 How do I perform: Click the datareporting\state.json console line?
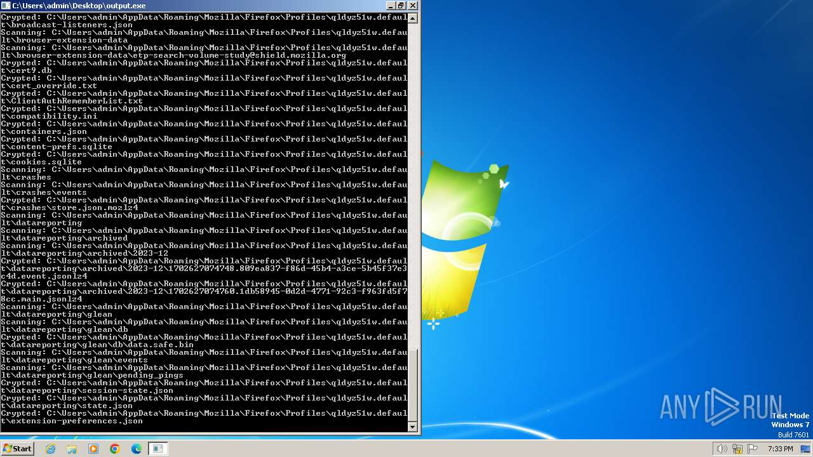pos(66,406)
